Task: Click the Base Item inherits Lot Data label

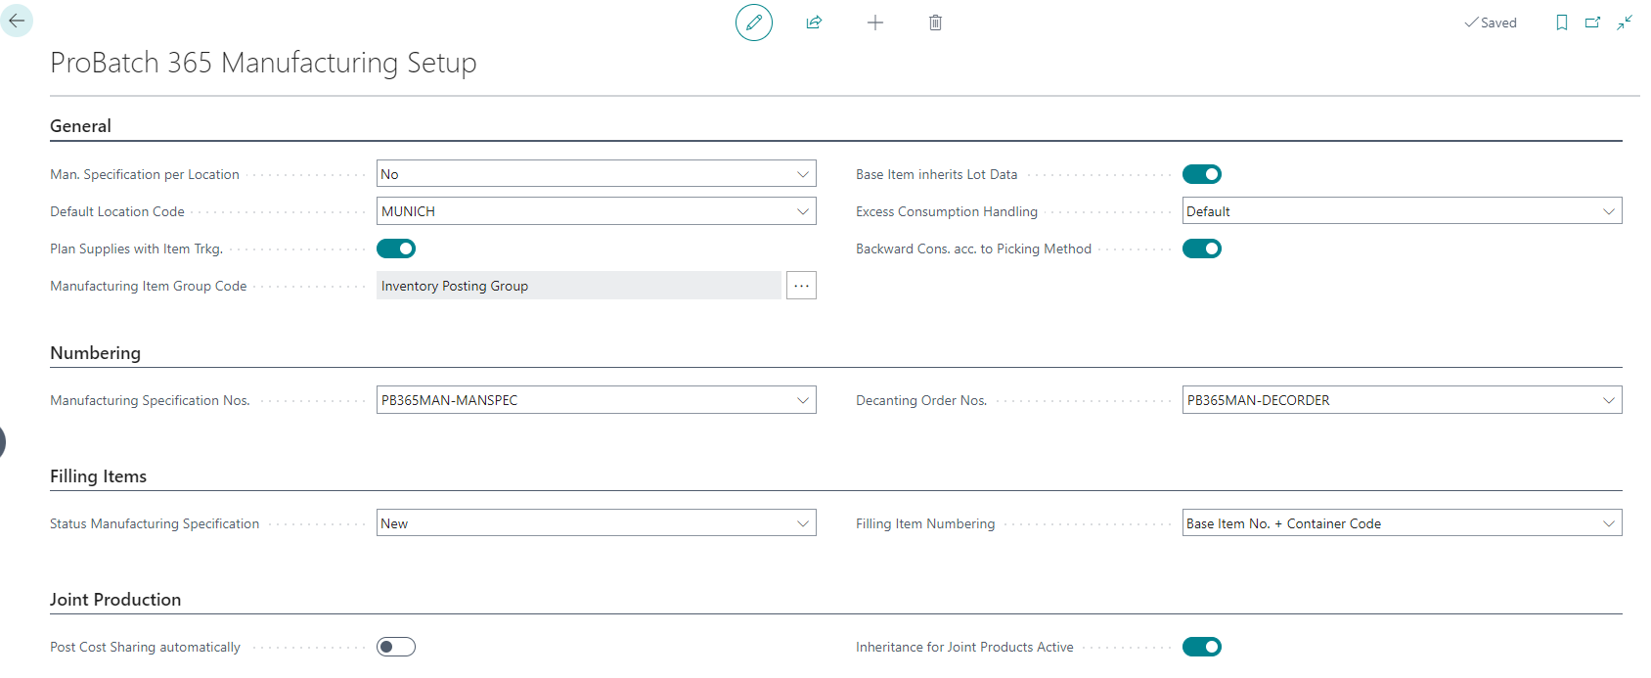Action: pyautogui.click(x=936, y=174)
